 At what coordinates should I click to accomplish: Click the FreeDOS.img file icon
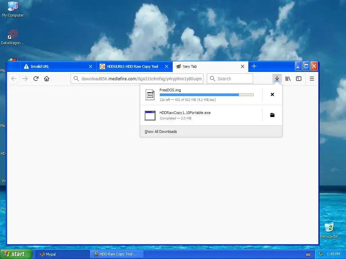pos(150,95)
